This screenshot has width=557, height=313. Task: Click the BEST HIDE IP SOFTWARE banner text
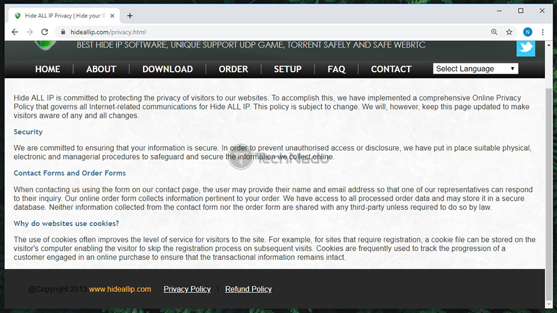click(251, 45)
